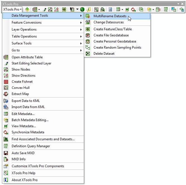Screen dimensions: 186x185
Task: Click the Change Datasources icon
Action: click(88, 22)
